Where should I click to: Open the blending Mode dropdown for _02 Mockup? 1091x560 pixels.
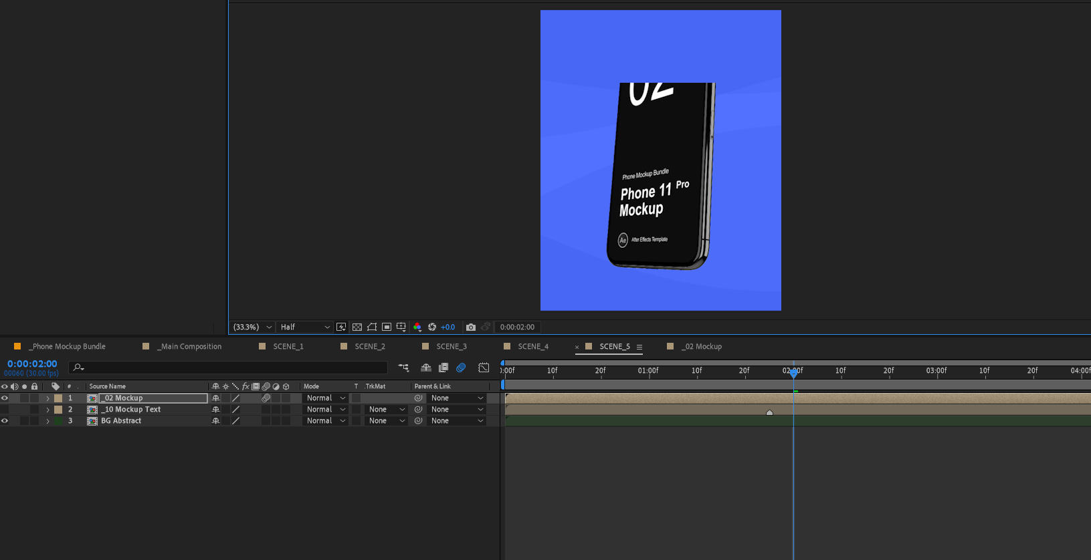tap(325, 398)
